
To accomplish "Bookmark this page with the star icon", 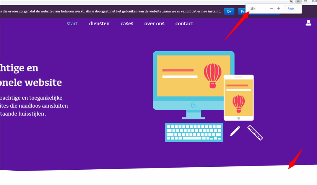I will click(x=305, y=1).
